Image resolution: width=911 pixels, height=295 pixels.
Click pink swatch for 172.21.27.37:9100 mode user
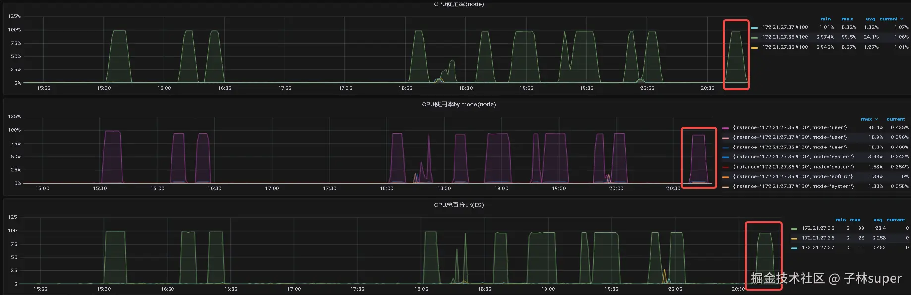(726, 138)
